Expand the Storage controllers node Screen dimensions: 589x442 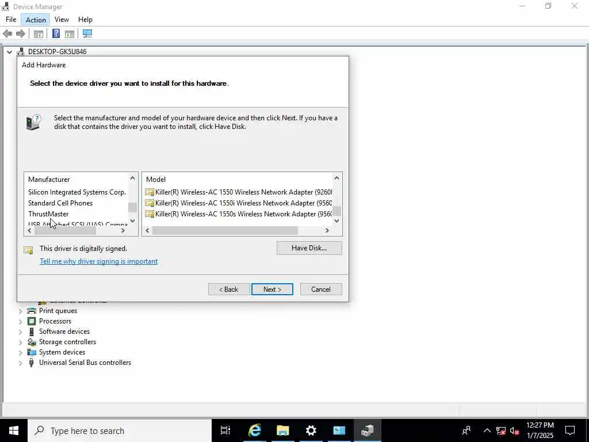click(x=21, y=342)
